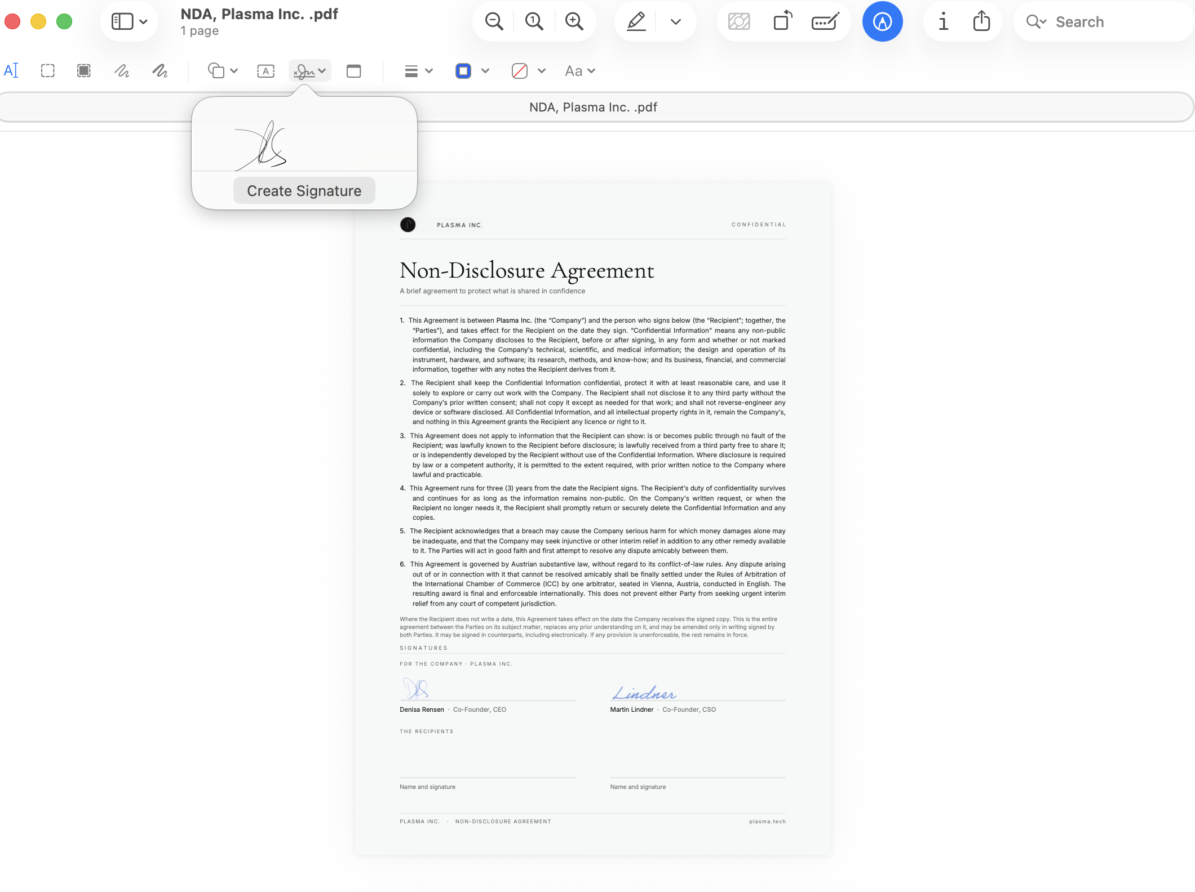Click the Fill Color swatch with red slash
The height and width of the screenshot is (892, 1195).
[x=520, y=71]
